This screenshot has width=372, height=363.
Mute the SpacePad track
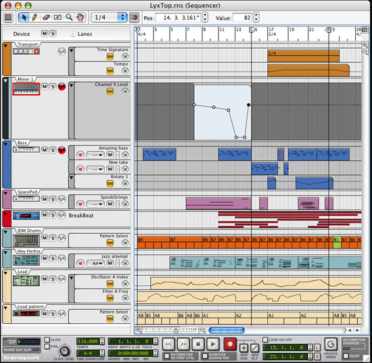[45, 199]
